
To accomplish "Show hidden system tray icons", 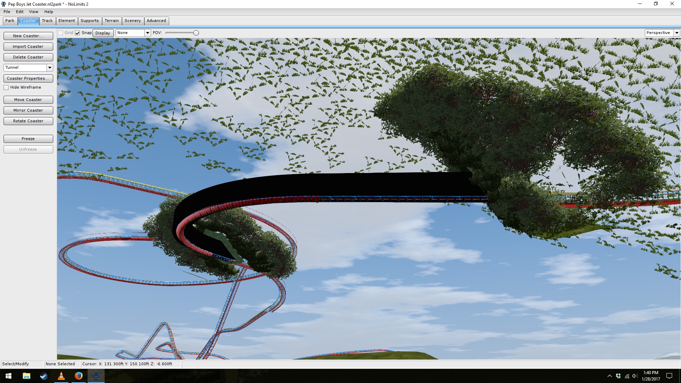I will [x=609, y=376].
